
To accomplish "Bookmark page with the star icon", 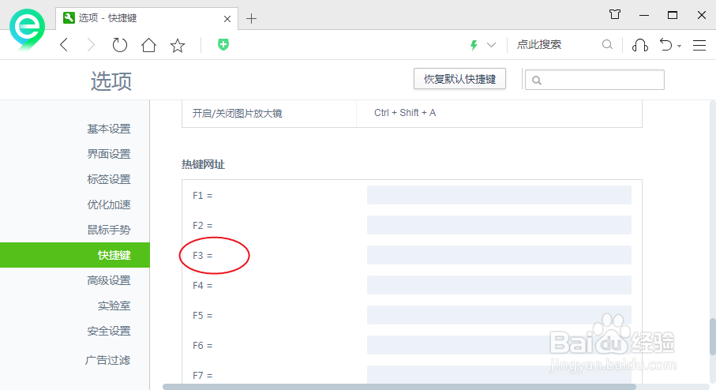I will click(177, 45).
